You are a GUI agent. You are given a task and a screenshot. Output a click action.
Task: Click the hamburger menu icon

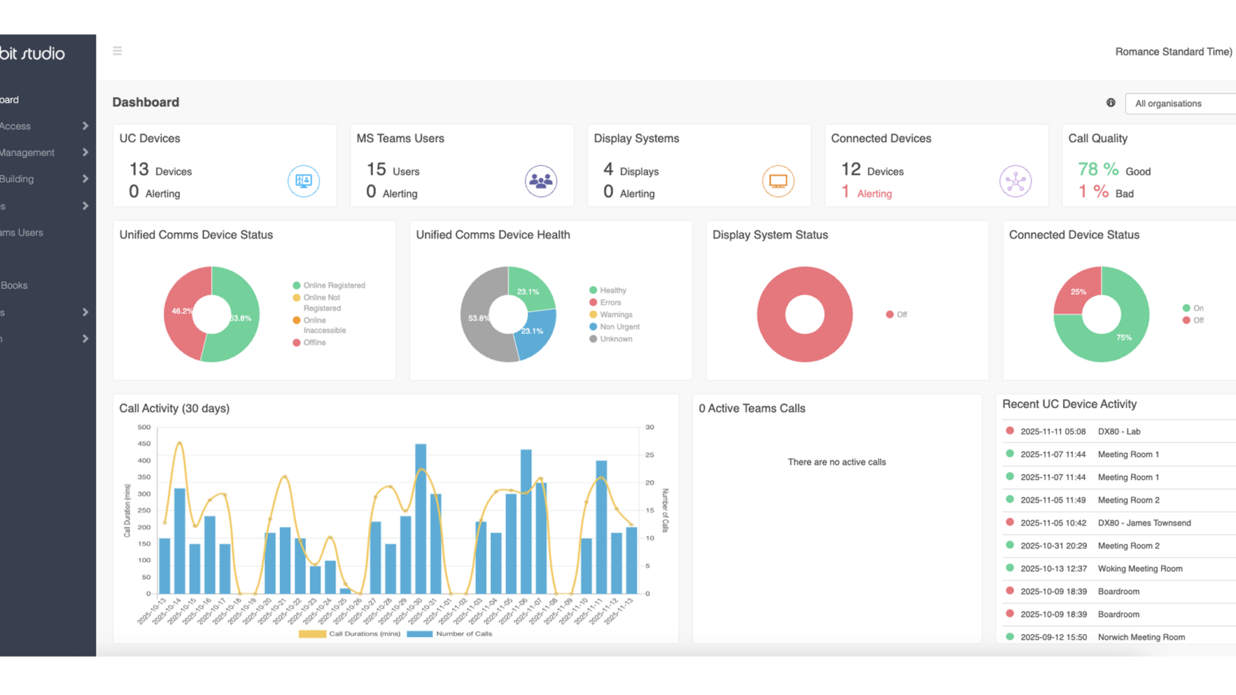pyautogui.click(x=117, y=51)
